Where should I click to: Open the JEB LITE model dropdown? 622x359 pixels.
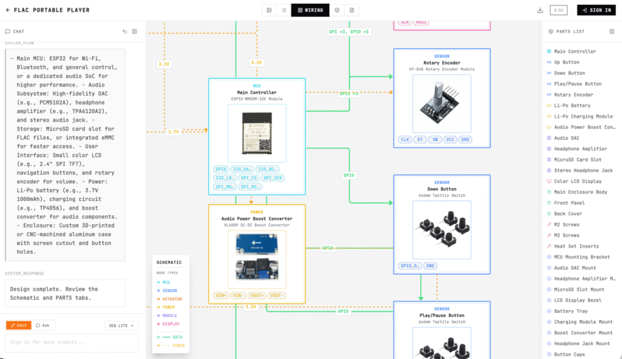[121, 326]
